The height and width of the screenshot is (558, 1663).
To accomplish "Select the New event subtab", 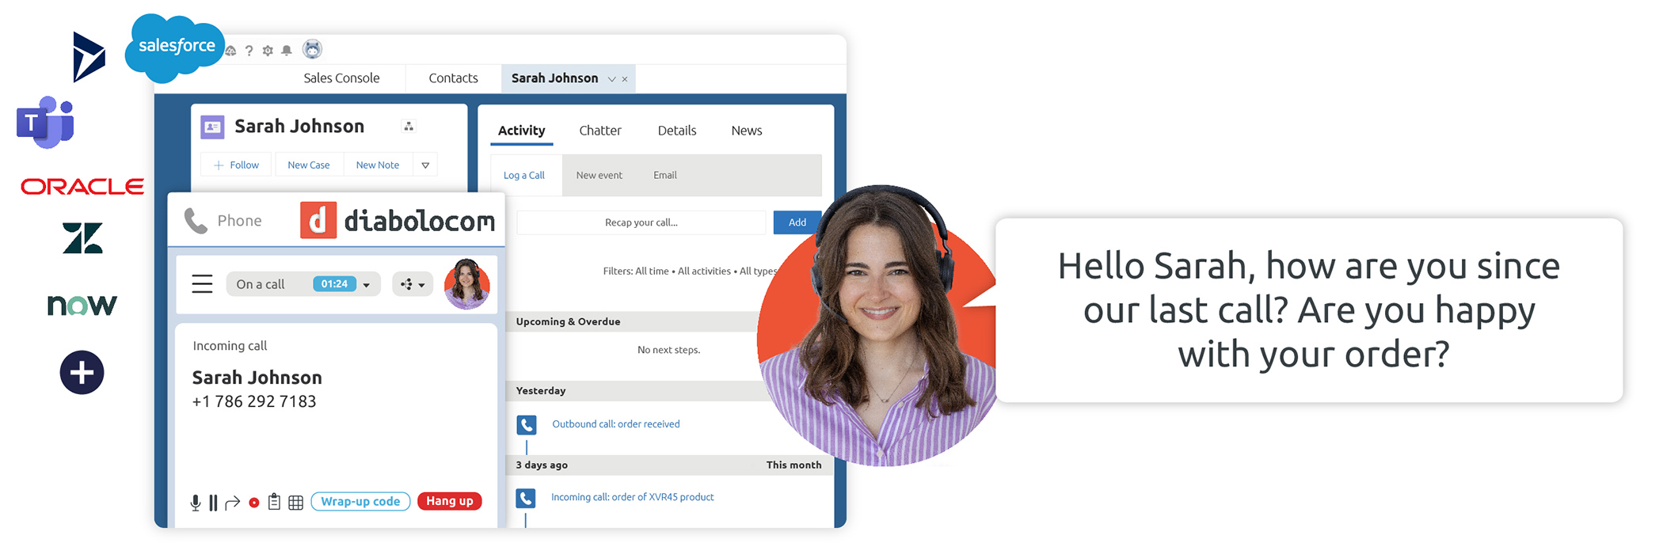I will (599, 176).
